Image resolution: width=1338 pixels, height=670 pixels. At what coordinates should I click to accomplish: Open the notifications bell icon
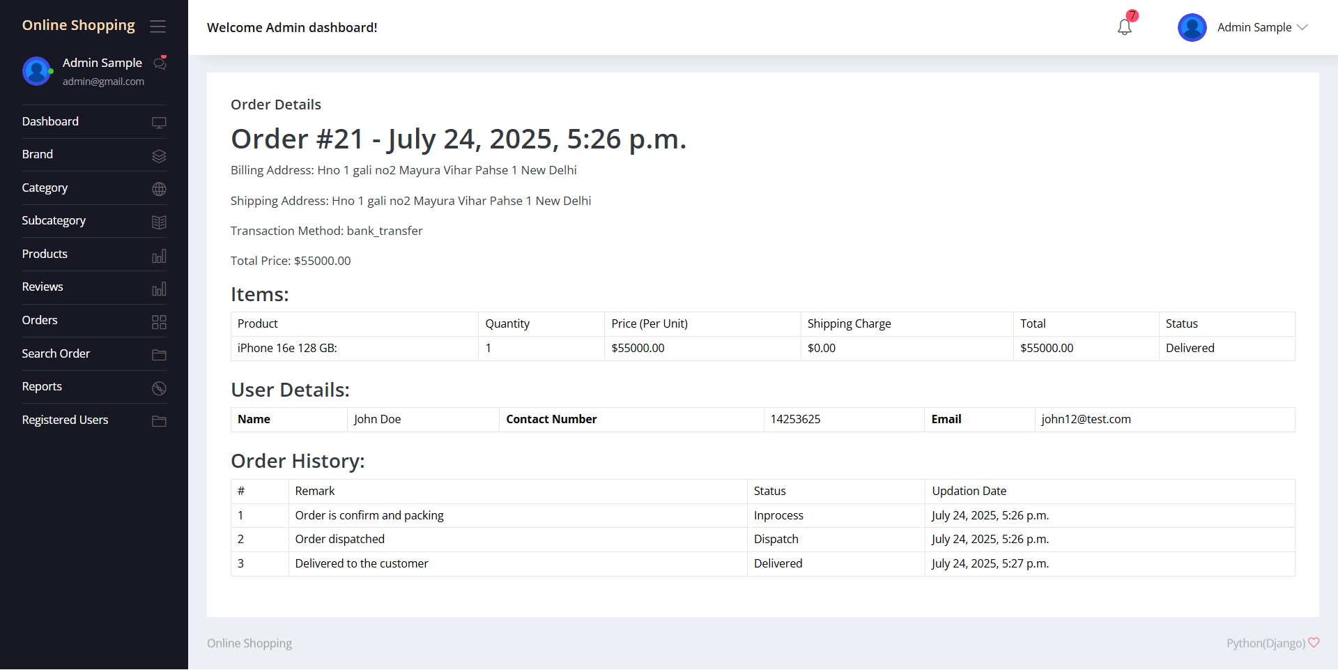click(1124, 27)
